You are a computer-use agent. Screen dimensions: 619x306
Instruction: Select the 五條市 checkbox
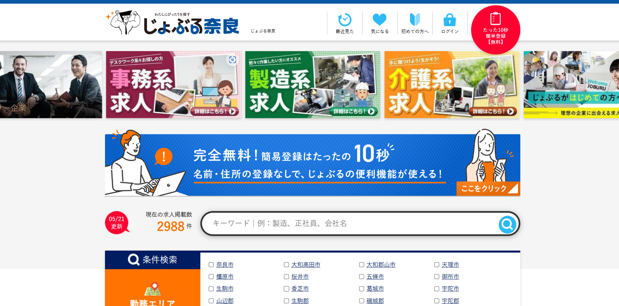(x=361, y=277)
